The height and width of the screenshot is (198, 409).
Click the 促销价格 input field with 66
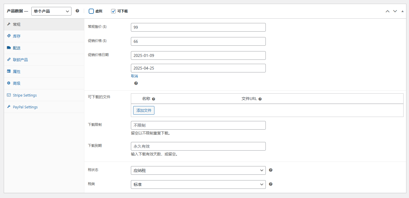point(198,41)
